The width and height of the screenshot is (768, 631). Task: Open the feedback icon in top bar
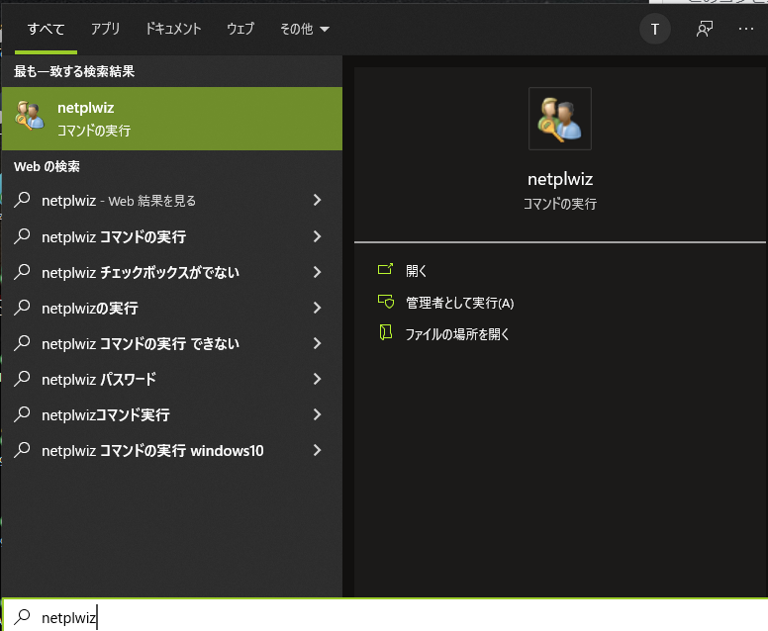point(704,30)
